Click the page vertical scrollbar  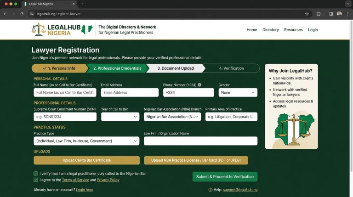click(x=351, y=96)
